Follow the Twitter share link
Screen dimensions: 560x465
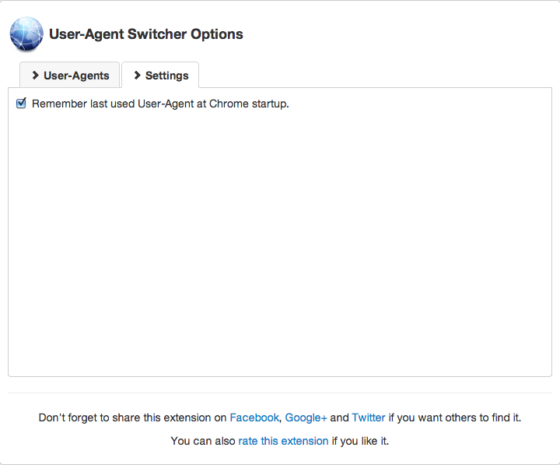(x=368, y=417)
